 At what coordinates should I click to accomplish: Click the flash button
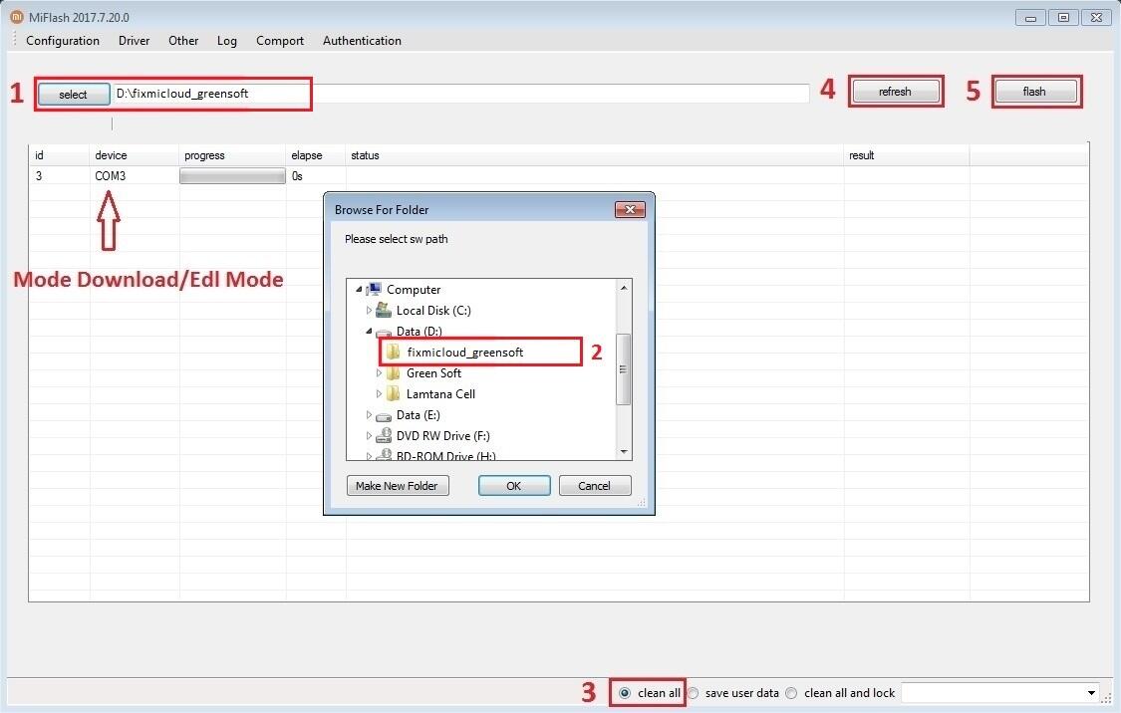pyautogui.click(x=1034, y=92)
